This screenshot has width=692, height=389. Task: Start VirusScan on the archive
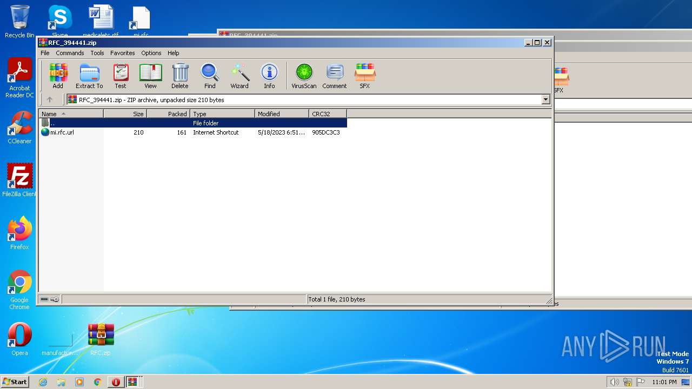(x=304, y=76)
